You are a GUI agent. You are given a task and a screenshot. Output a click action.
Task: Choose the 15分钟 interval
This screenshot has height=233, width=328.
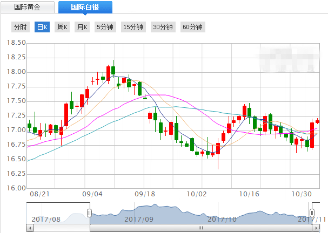tap(133, 27)
